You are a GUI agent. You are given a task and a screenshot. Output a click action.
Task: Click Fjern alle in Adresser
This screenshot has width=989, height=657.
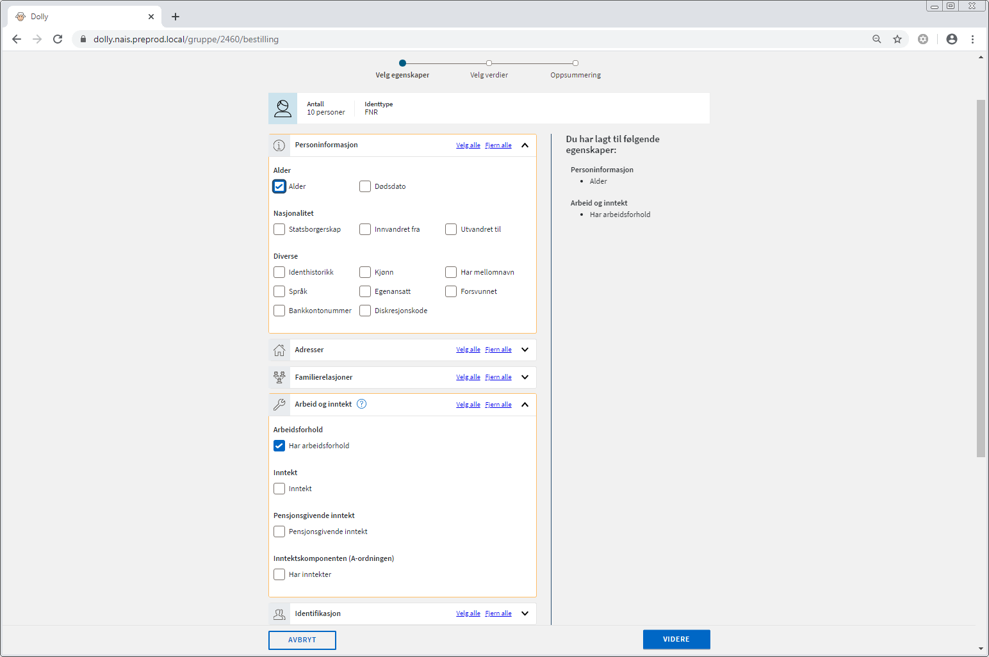tap(498, 350)
